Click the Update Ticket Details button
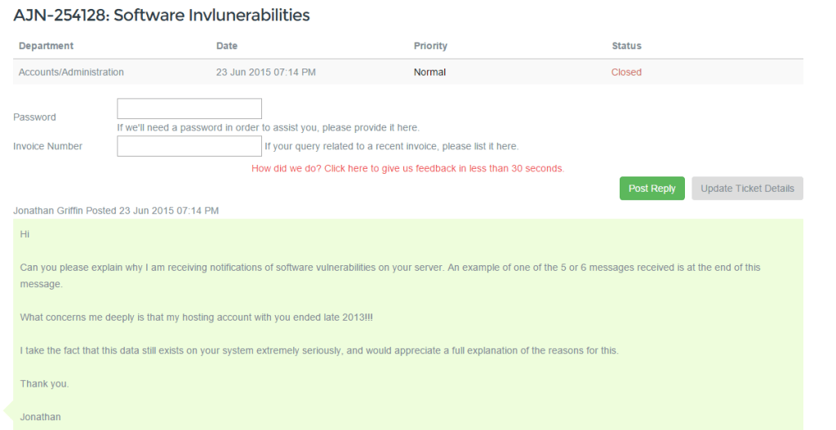 pos(747,188)
